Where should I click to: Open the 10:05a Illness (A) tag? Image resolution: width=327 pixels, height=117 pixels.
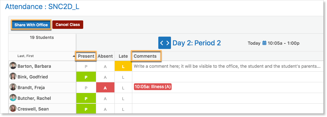coord(153,87)
